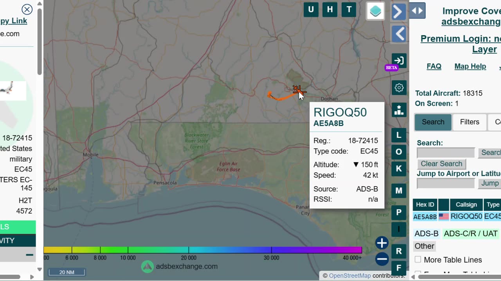501x281 pixels.
Task: Collapse section with the minus icon in left panel
Action: click(29, 255)
